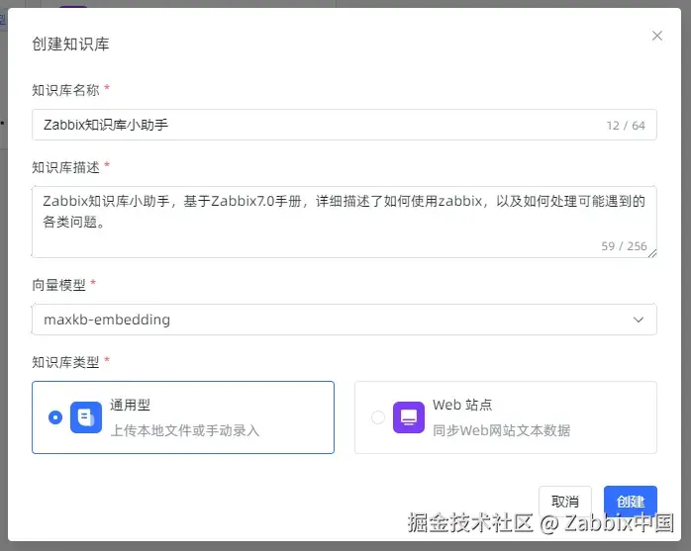The height and width of the screenshot is (551, 691).
Task: Click the 取消 button
Action: pyautogui.click(x=565, y=501)
